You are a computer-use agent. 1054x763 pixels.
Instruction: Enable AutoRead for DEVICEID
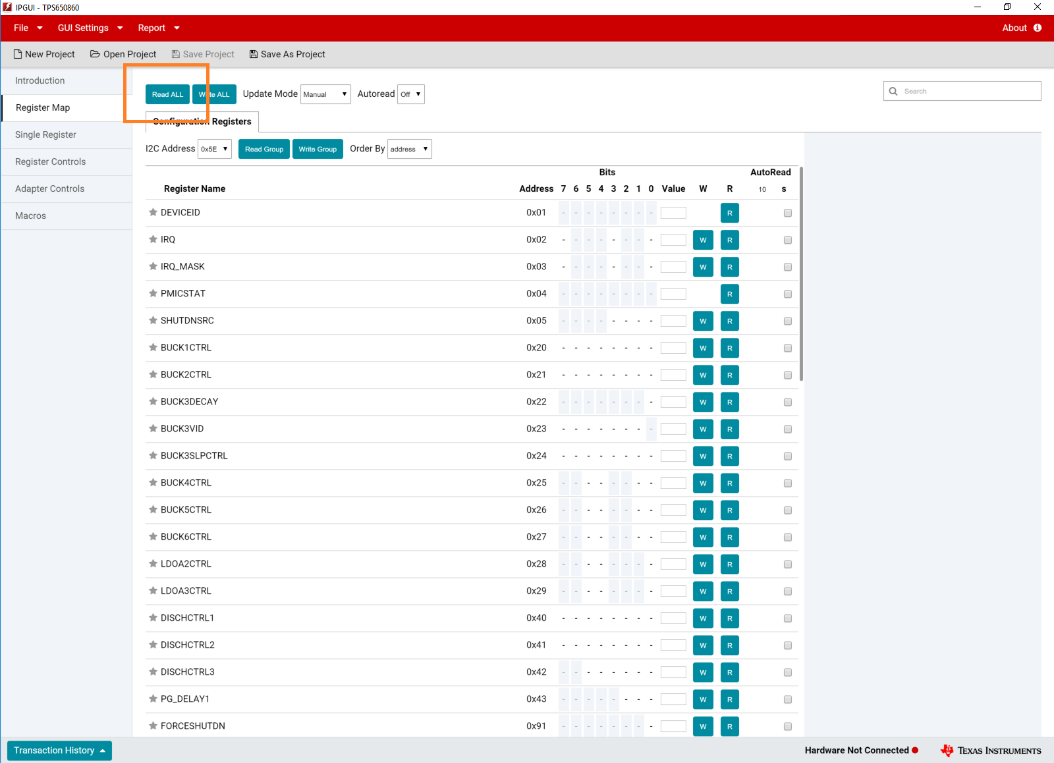pyautogui.click(x=788, y=213)
